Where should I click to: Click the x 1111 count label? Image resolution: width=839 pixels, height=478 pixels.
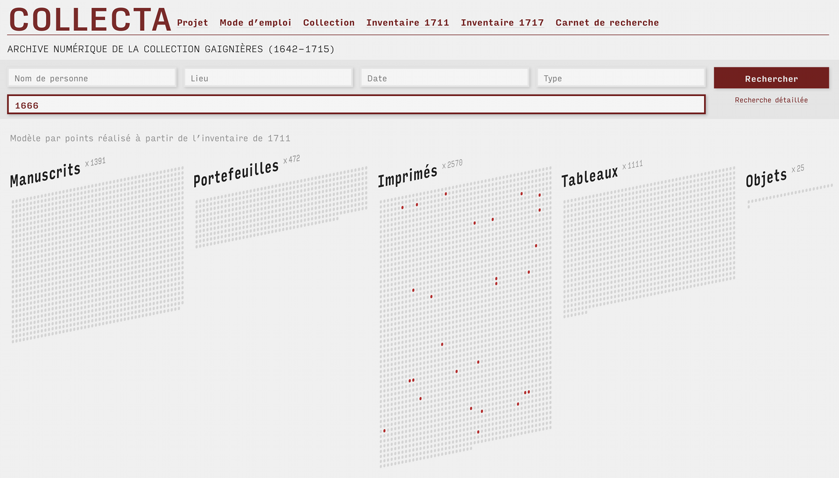(633, 165)
